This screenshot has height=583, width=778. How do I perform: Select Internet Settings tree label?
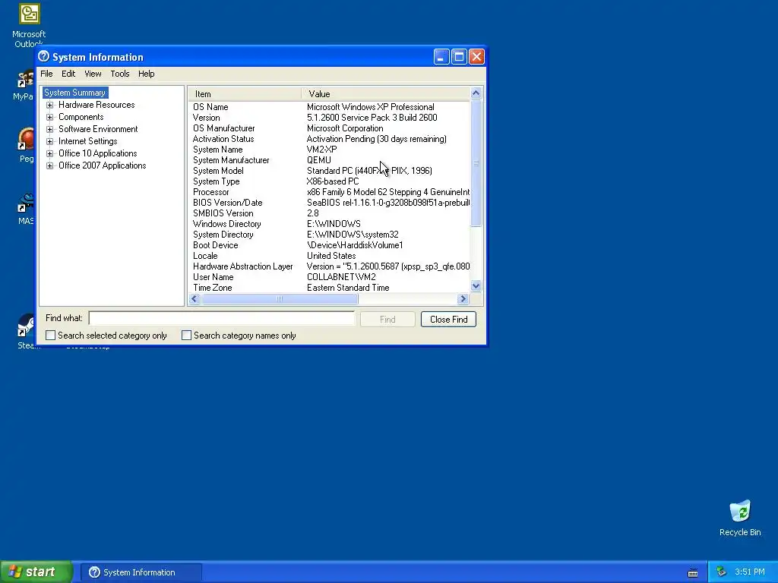click(88, 141)
